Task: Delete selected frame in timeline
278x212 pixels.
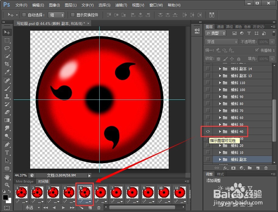Action: coord(99,207)
